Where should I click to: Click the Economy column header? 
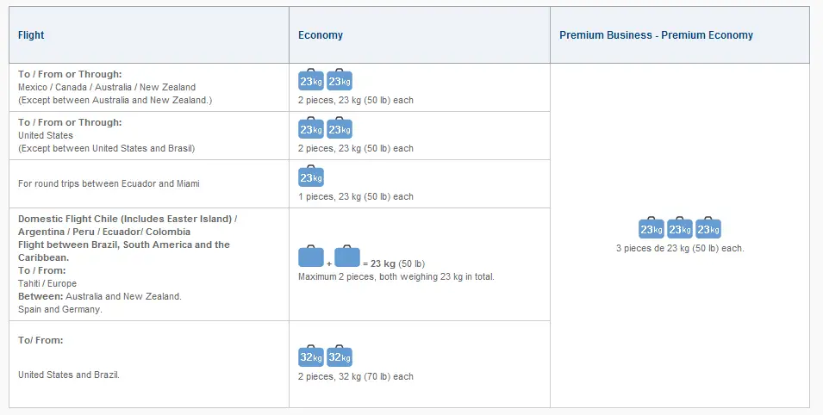(x=321, y=35)
